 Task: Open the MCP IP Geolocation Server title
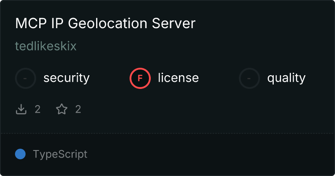pyautogui.click(x=105, y=24)
